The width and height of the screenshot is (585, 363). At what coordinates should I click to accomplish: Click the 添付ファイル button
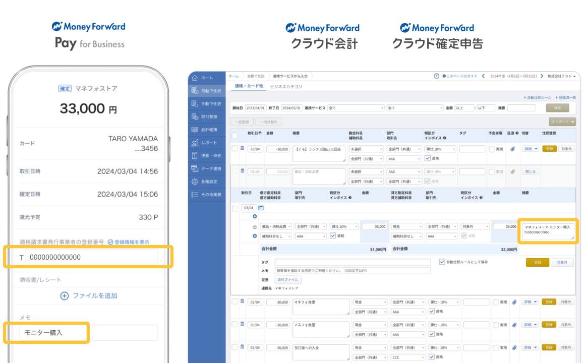[287, 279]
